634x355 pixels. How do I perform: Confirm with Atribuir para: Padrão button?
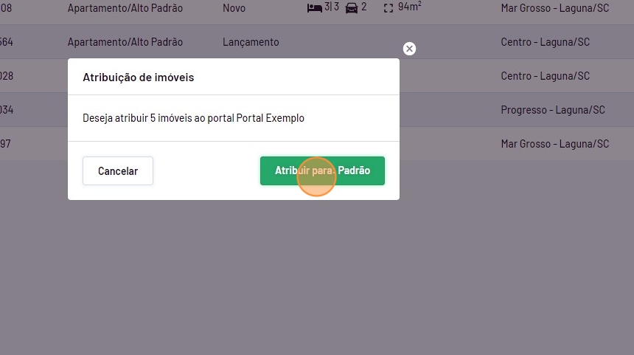click(322, 170)
